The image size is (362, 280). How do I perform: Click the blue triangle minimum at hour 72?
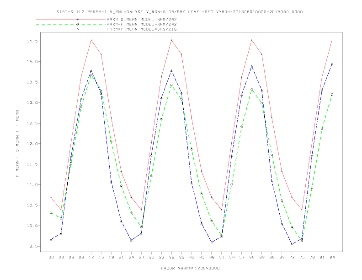coord(292,244)
